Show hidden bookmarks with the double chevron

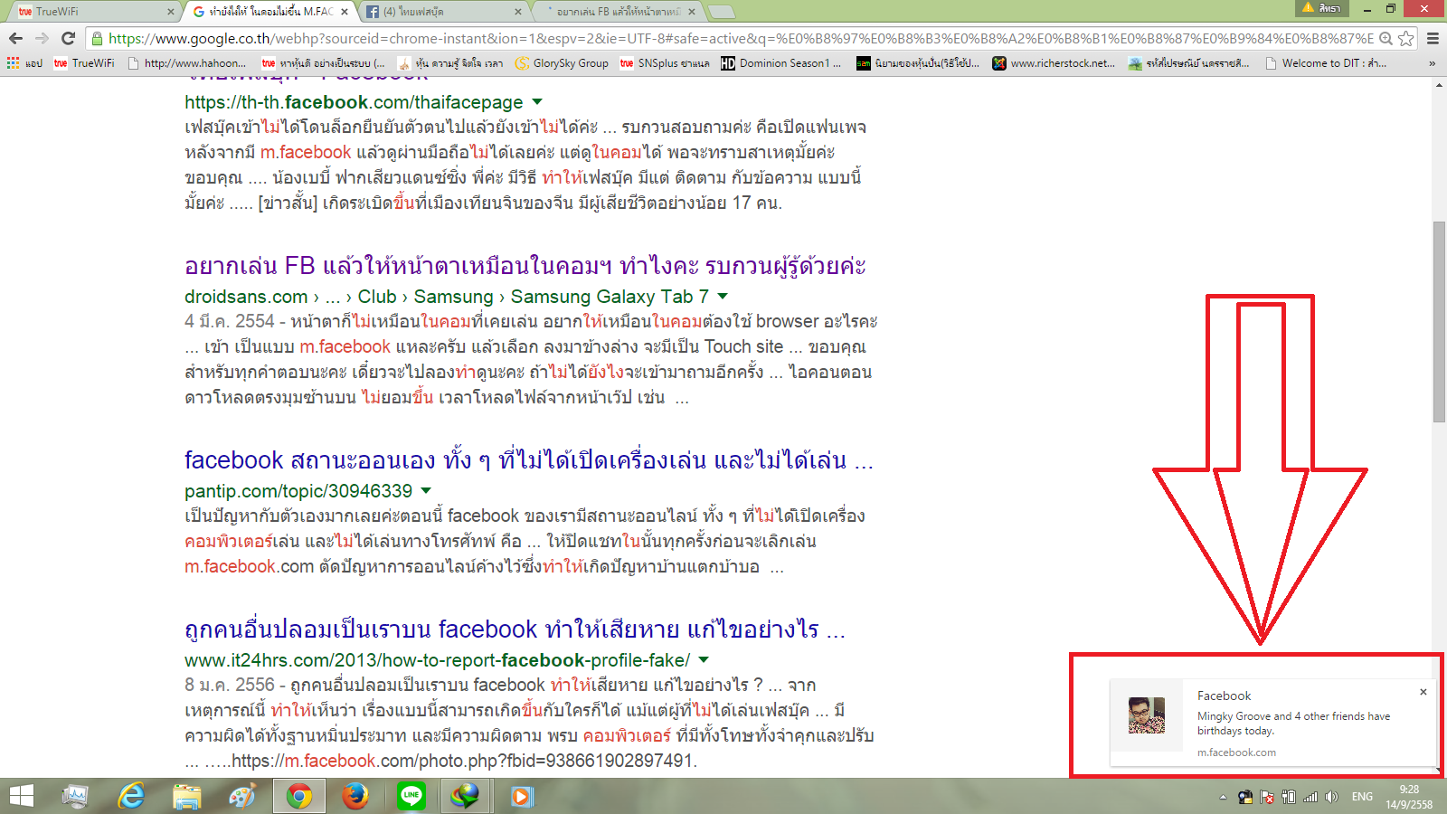click(x=1432, y=63)
